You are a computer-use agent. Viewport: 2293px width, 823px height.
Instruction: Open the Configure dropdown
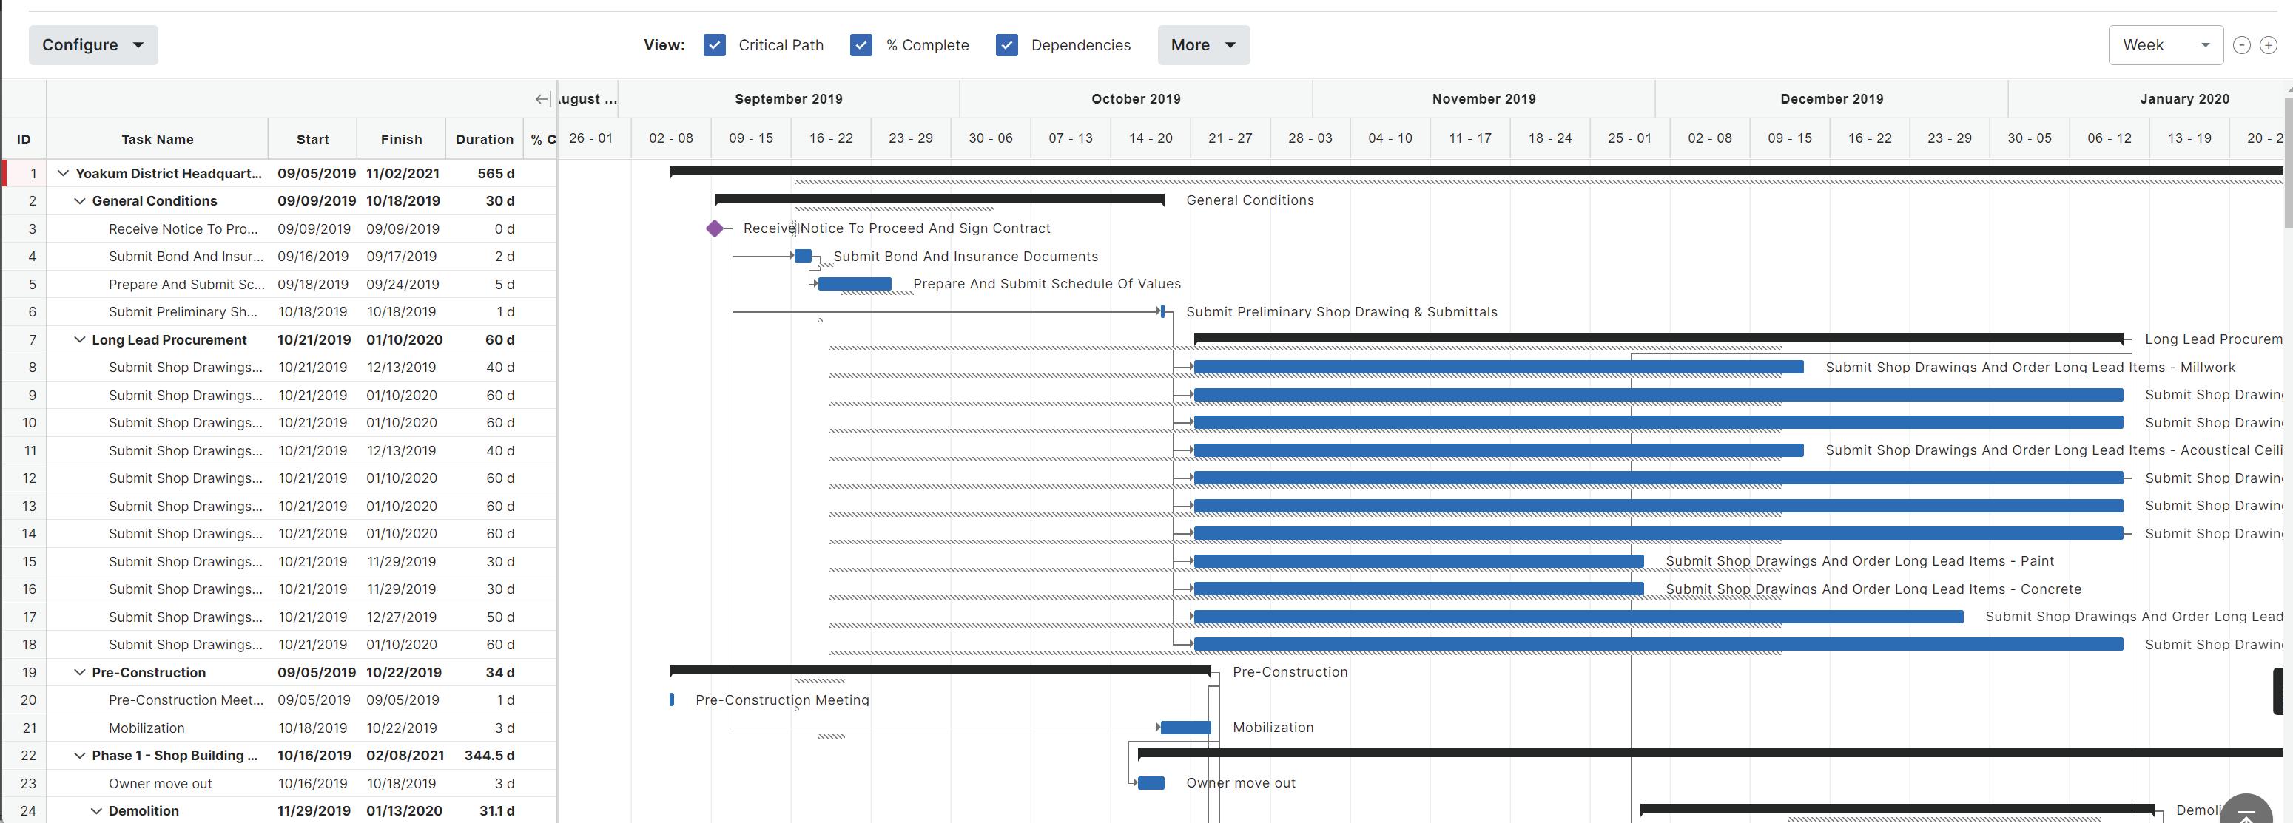92,45
